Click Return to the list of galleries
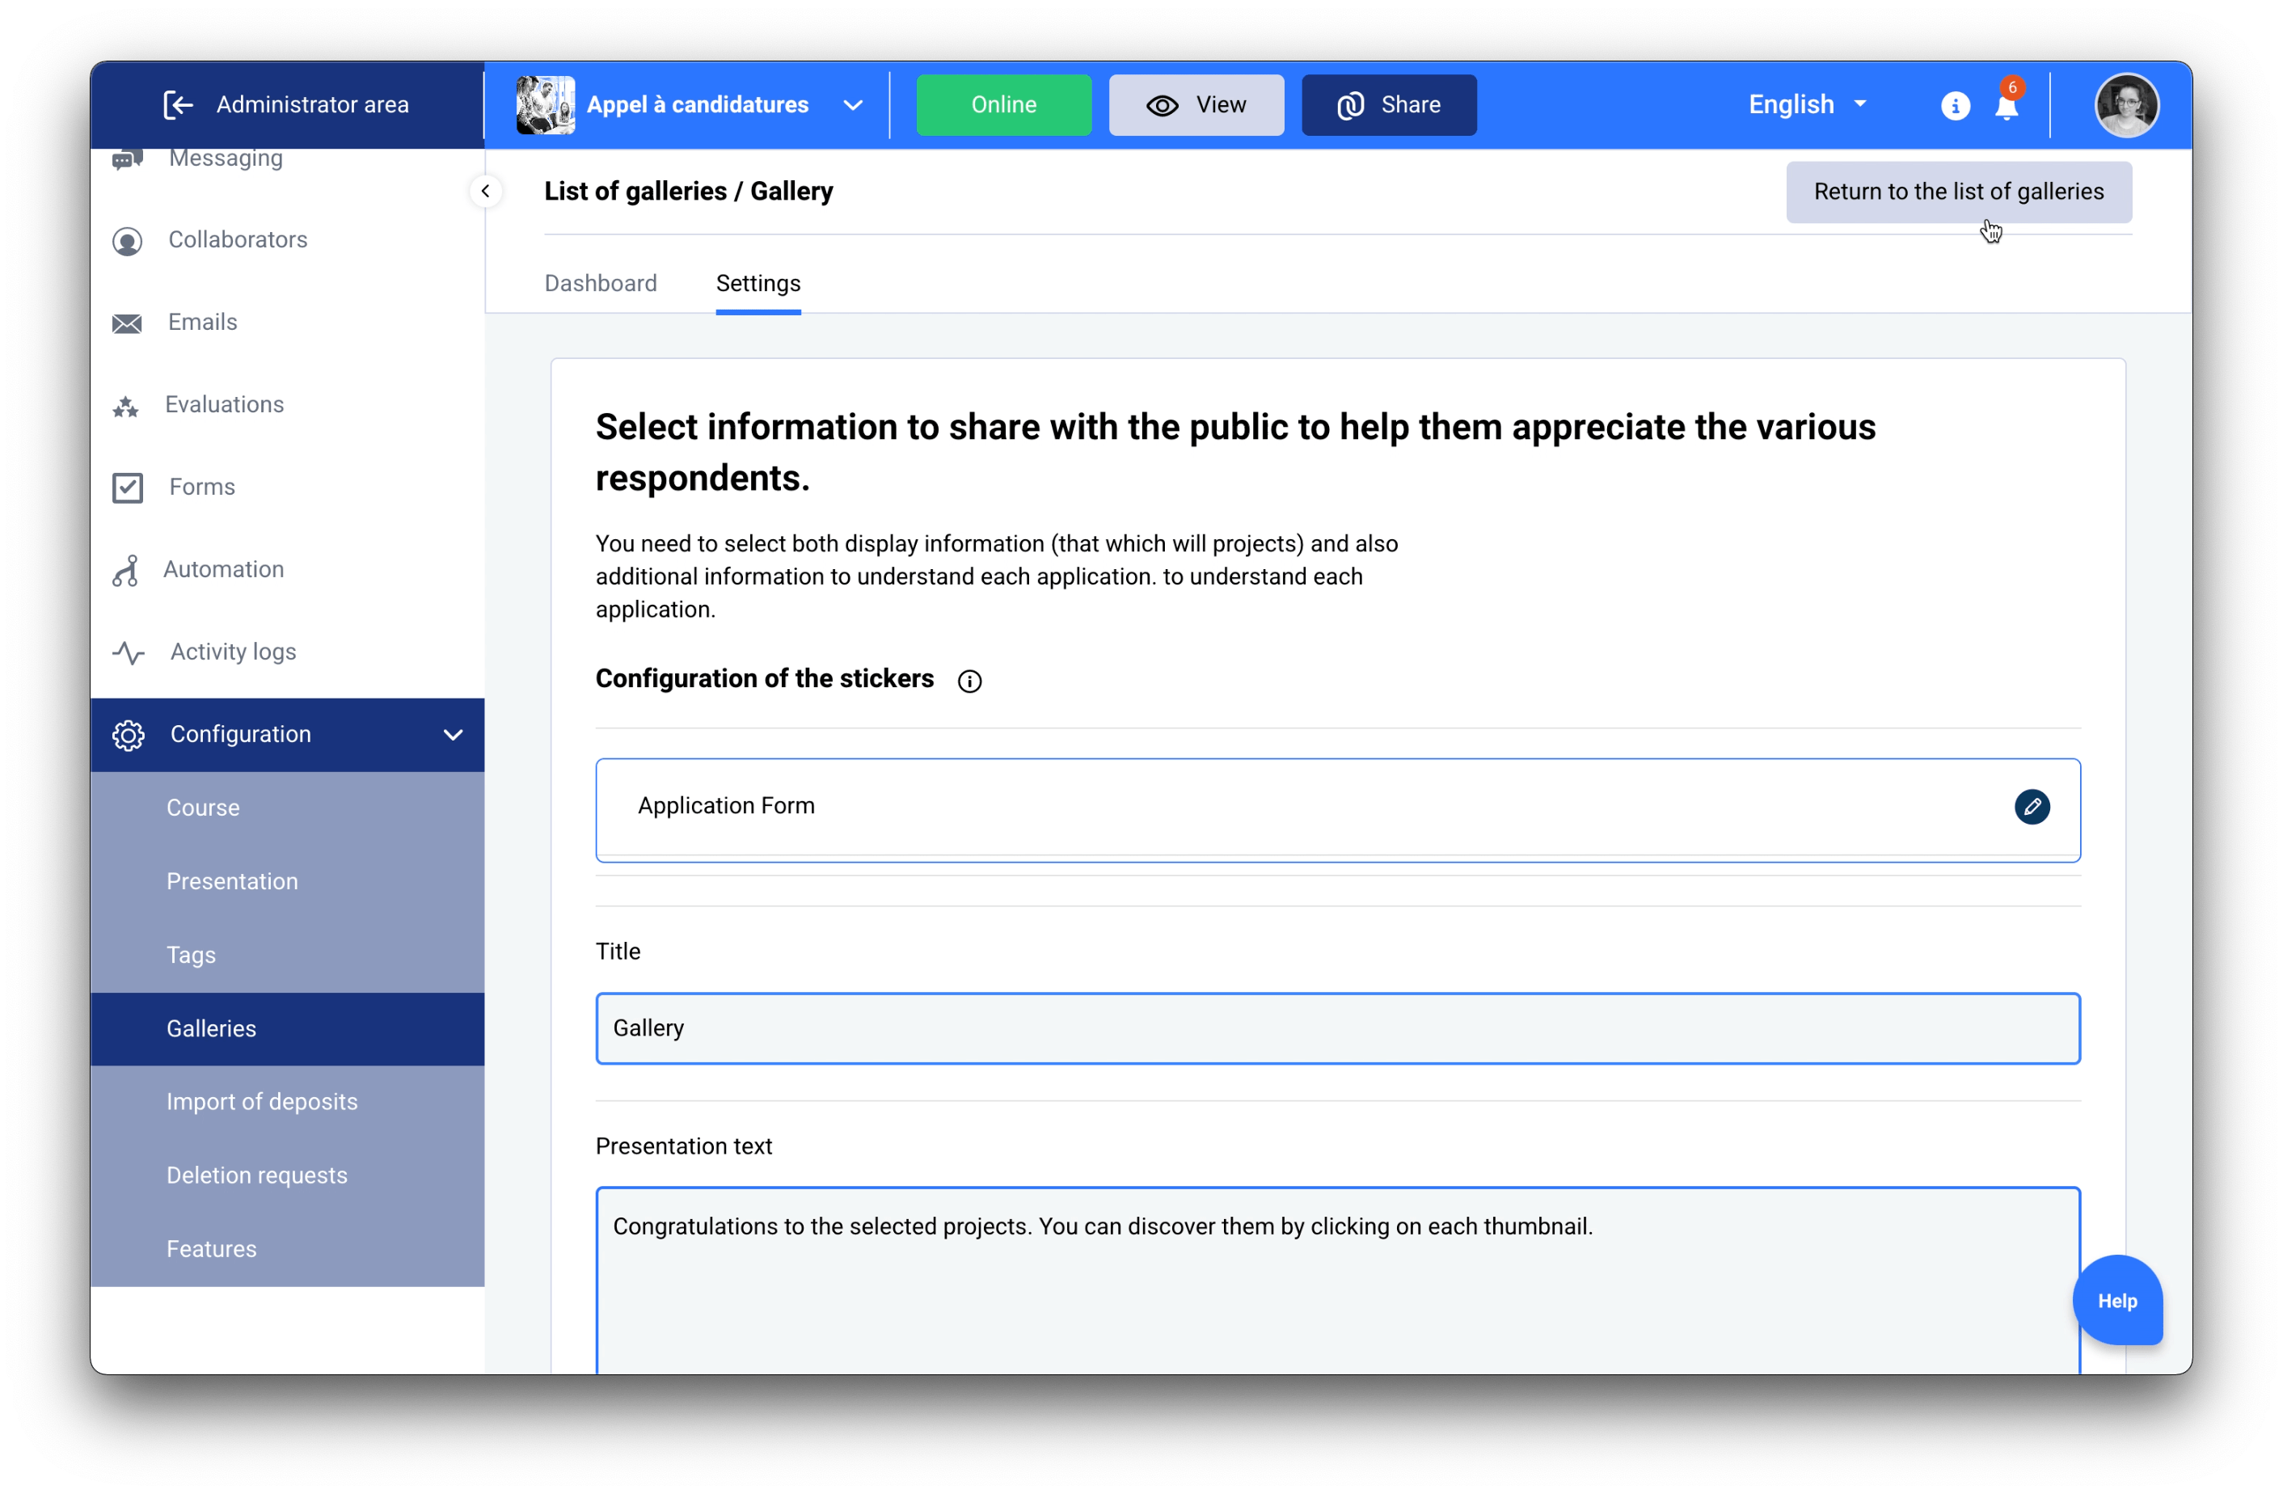Screen dimensions: 2283x1494 click(1958, 192)
